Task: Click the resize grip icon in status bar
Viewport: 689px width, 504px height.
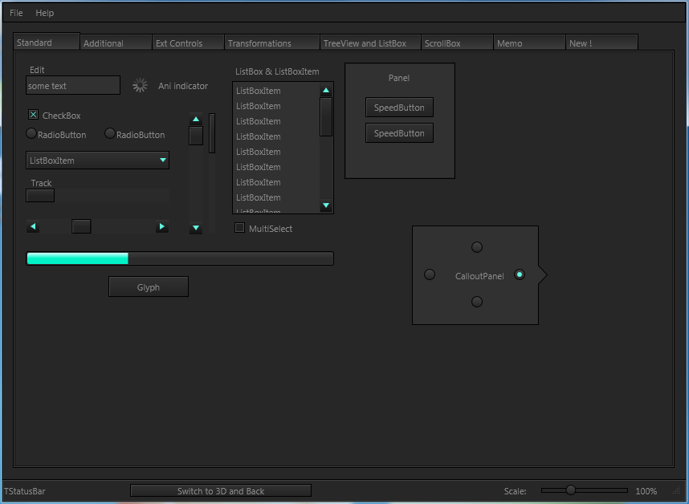Action: click(x=676, y=490)
